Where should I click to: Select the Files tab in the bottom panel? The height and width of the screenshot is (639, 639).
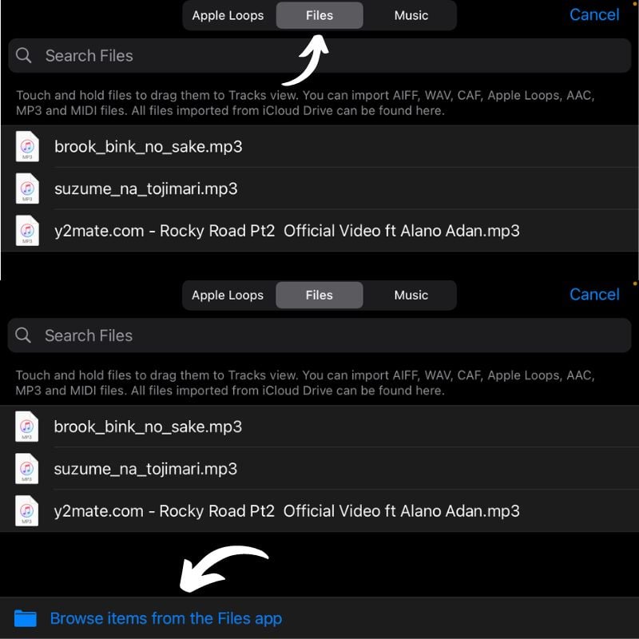(319, 295)
